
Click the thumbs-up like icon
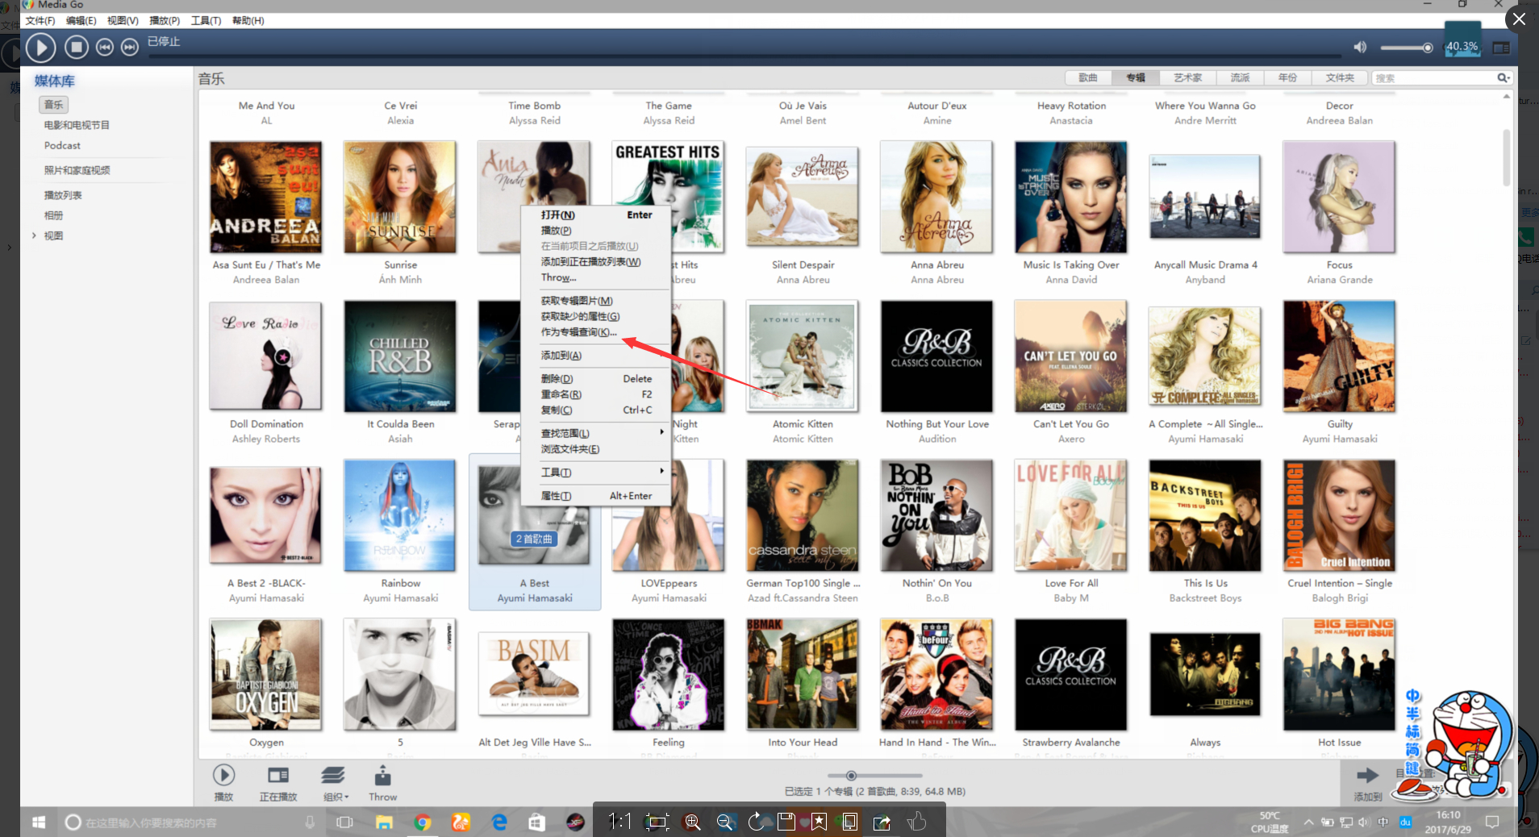(916, 822)
